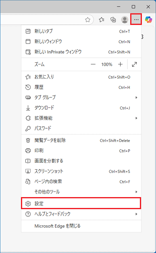
Task: Enter full screen with zoom expand icon
Action: coord(134,64)
